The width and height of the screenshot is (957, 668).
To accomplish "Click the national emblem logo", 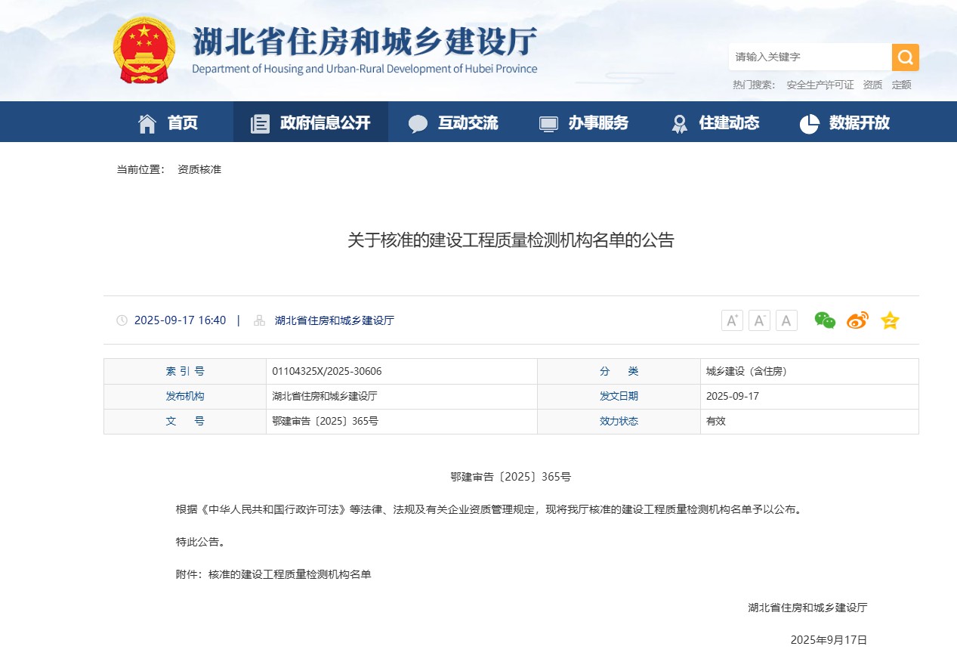I will click(144, 50).
